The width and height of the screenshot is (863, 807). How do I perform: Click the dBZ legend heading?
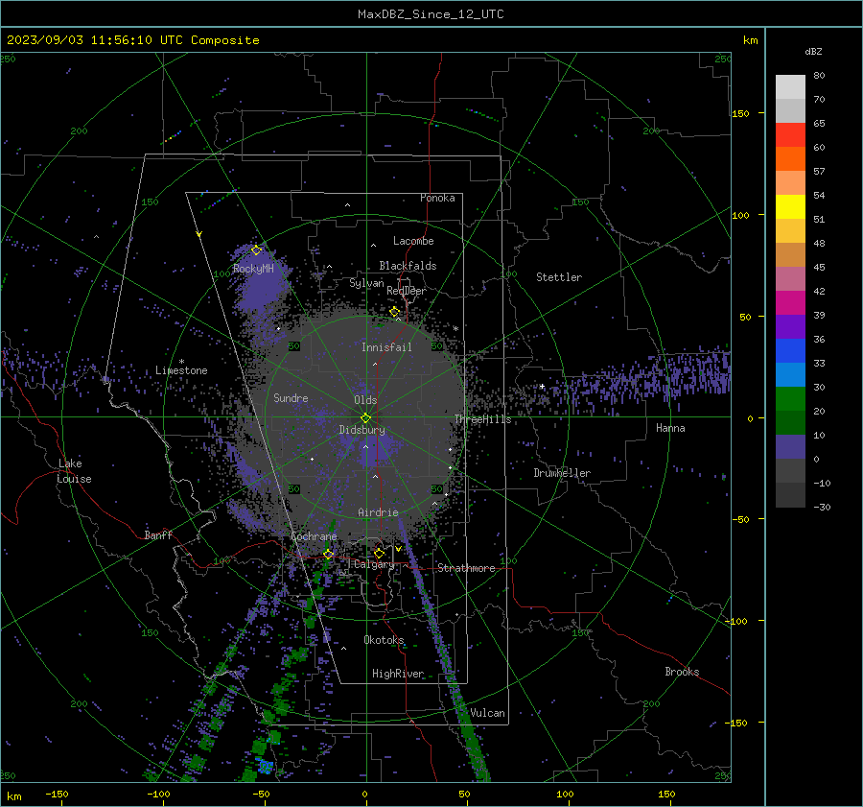pyautogui.click(x=813, y=51)
